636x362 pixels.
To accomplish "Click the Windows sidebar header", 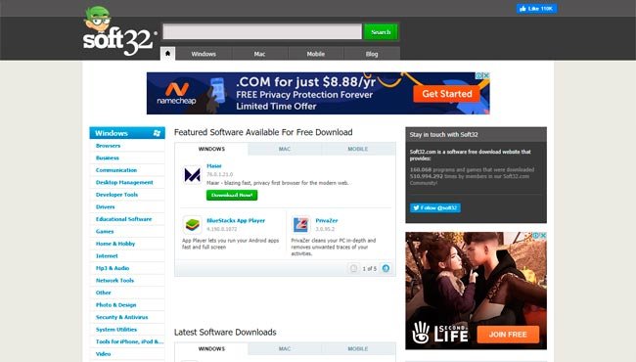I will [x=127, y=133].
